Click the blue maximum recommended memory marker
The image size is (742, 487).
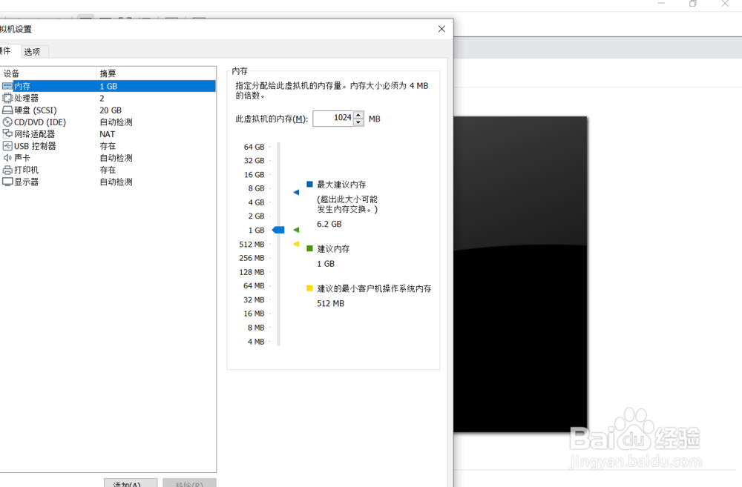[296, 193]
